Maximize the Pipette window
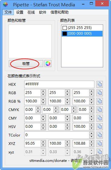This screenshot has height=170, width=111. click(x=91, y=4)
